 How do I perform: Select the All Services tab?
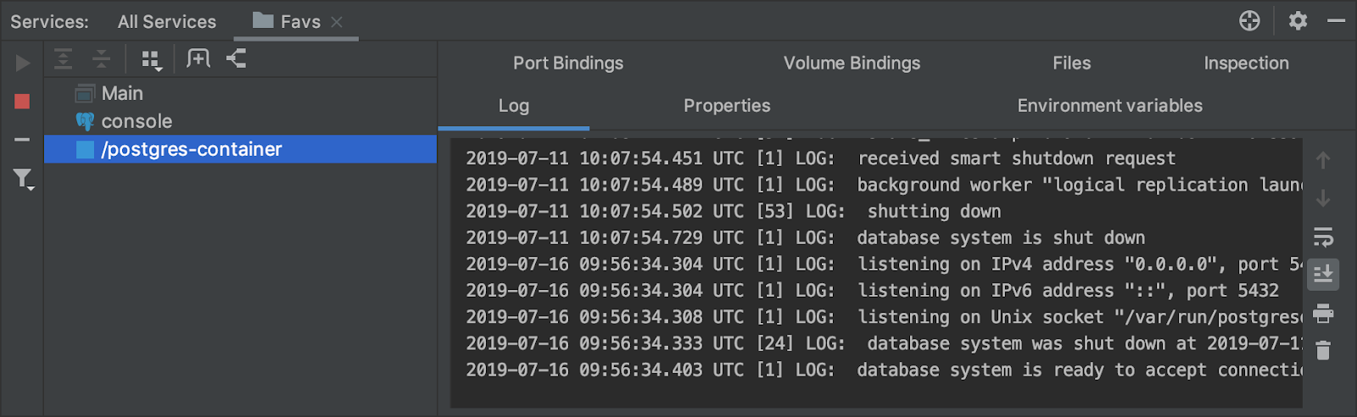[x=167, y=22]
